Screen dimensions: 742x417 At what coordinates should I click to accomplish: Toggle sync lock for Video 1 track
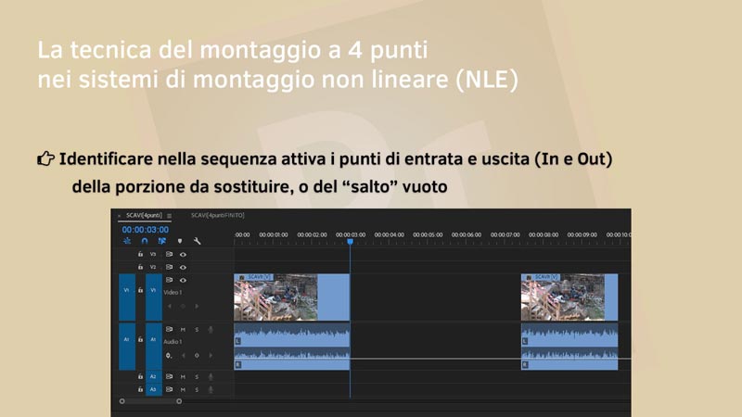(x=169, y=280)
